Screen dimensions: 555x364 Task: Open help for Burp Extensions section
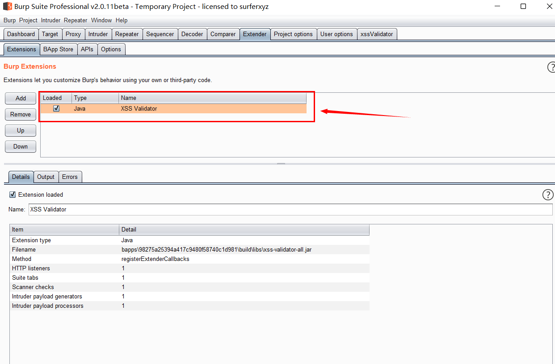[x=551, y=67]
